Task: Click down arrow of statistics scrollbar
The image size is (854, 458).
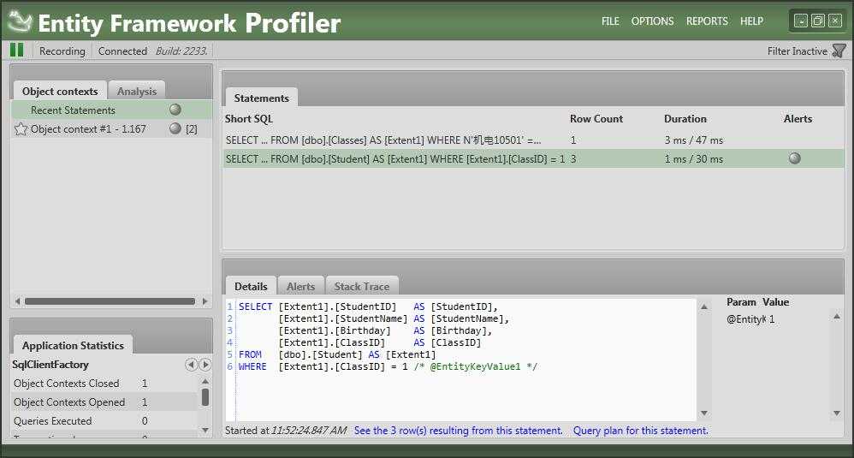Action: [205, 430]
